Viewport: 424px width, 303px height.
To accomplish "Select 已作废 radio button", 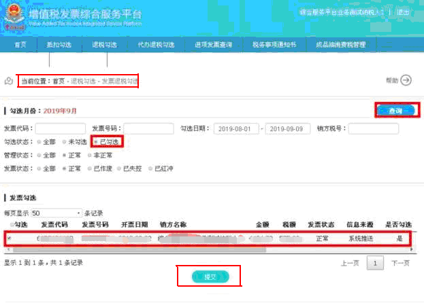I will click(90, 168).
